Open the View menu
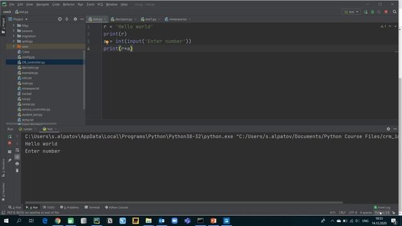Screen dimensions: 402x226 (x=30, y=4)
